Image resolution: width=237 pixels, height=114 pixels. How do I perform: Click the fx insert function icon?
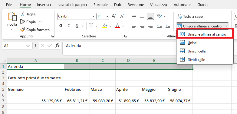[57, 46]
